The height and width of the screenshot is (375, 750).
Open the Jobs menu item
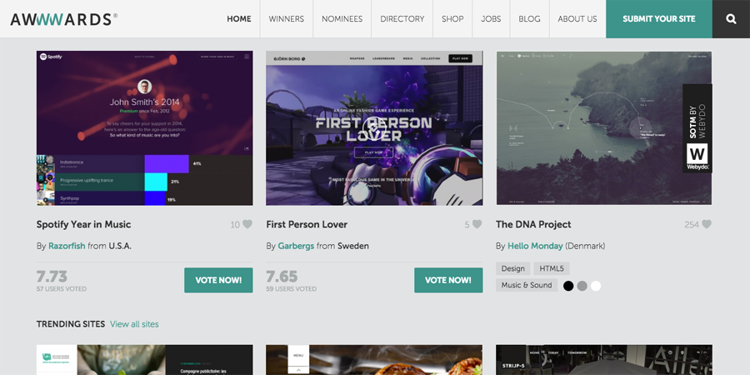pos(491,19)
